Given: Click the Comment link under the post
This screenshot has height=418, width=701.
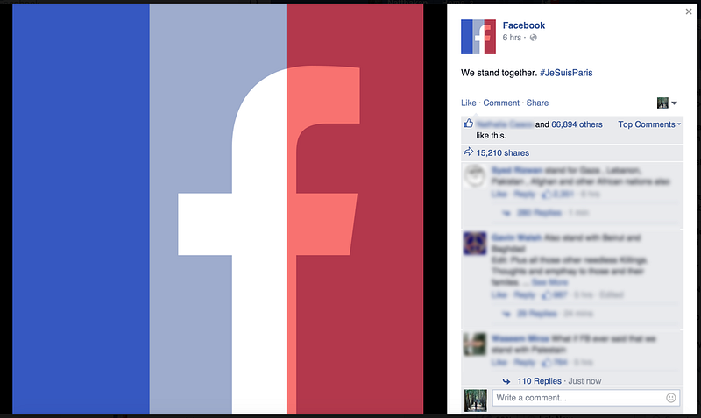Looking at the screenshot, I should coord(501,103).
